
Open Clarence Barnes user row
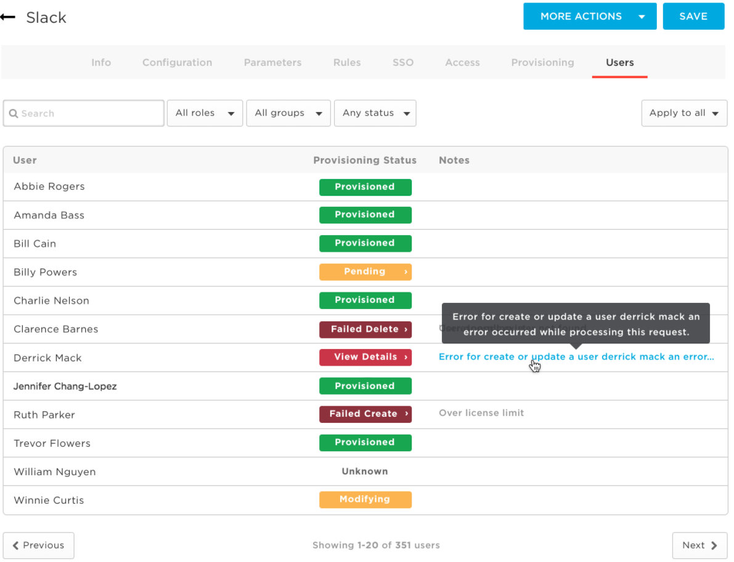click(365, 329)
